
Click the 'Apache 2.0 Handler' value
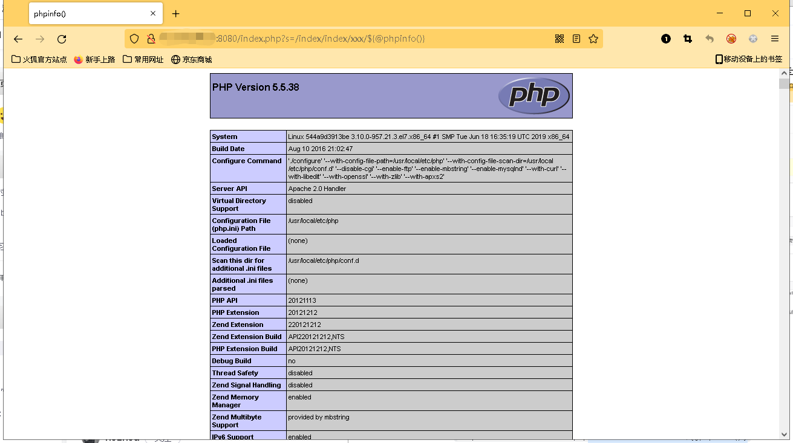tap(317, 189)
